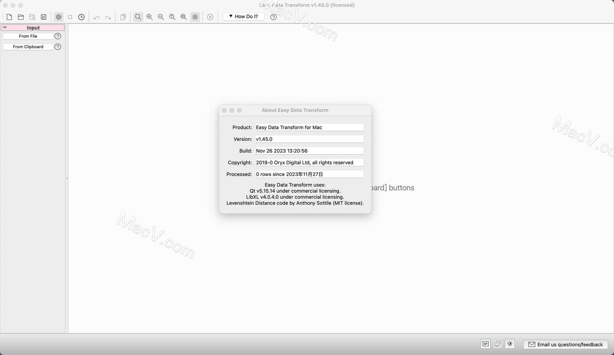
Task: Click the zoom-to-fit arrow magnifier icon
Action: coord(172,17)
